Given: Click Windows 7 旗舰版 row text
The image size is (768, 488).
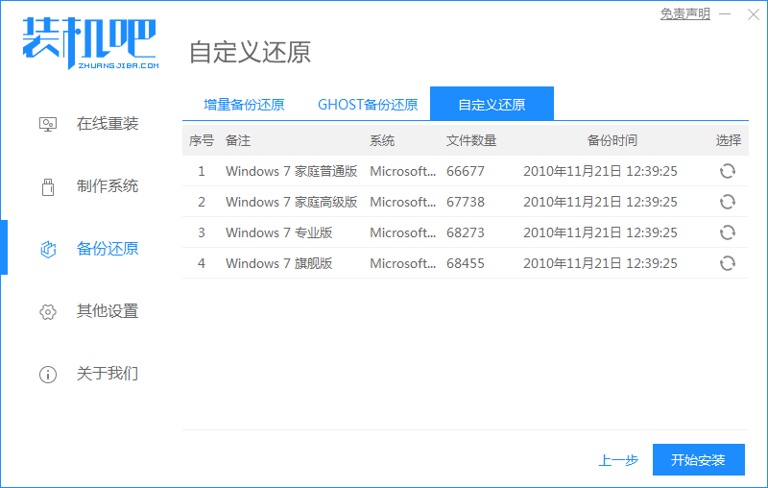Looking at the screenshot, I should pos(278,263).
